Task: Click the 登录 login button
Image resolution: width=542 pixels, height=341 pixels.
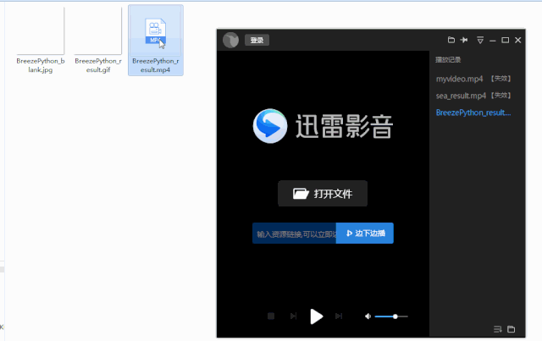Action: point(257,40)
